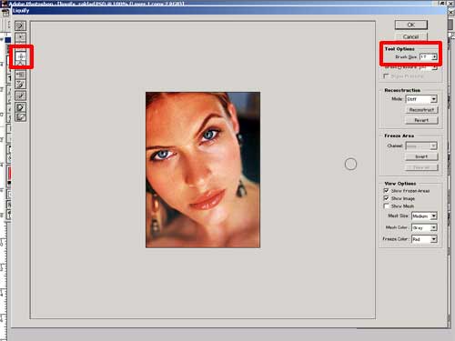Click the View Options section heading
Viewport: 455px width, 341px height.
(400, 184)
